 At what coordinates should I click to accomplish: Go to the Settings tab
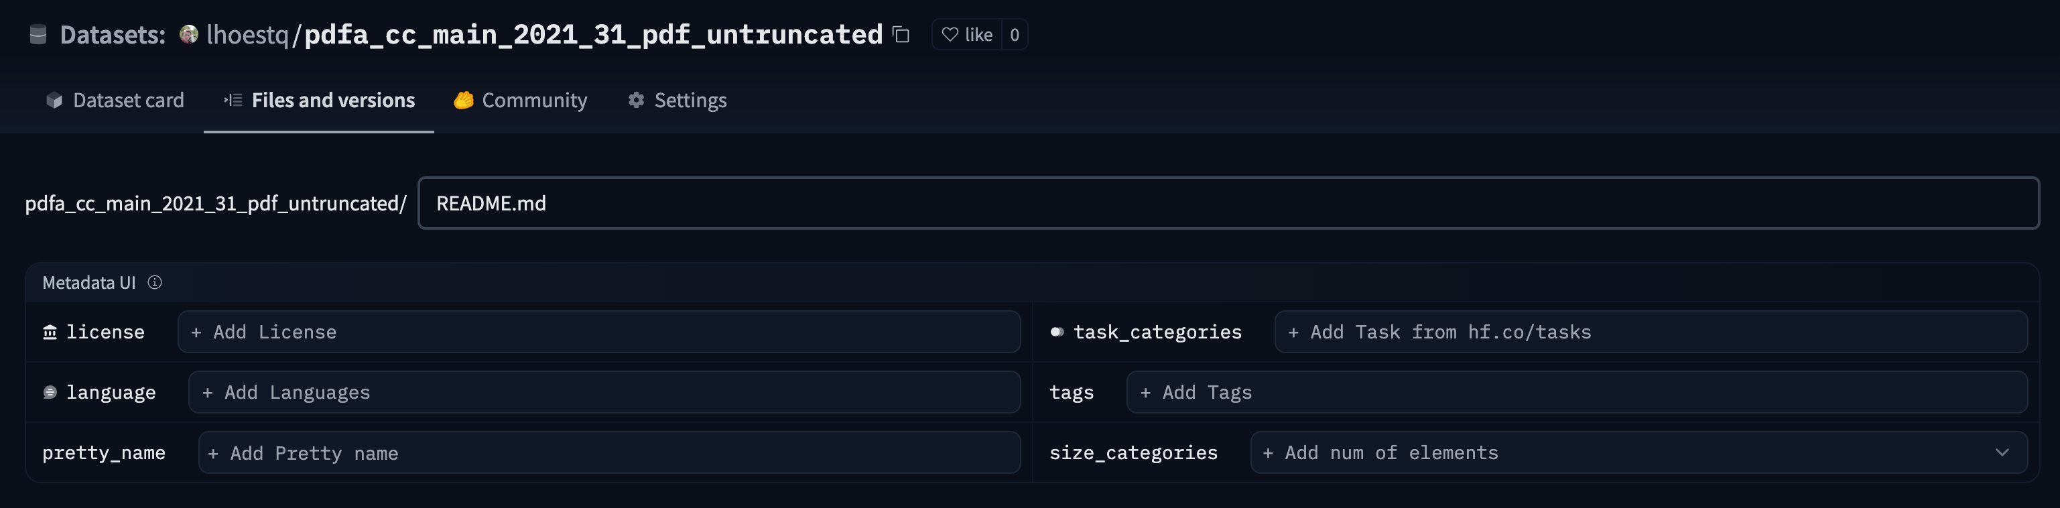(x=678, y=100)
